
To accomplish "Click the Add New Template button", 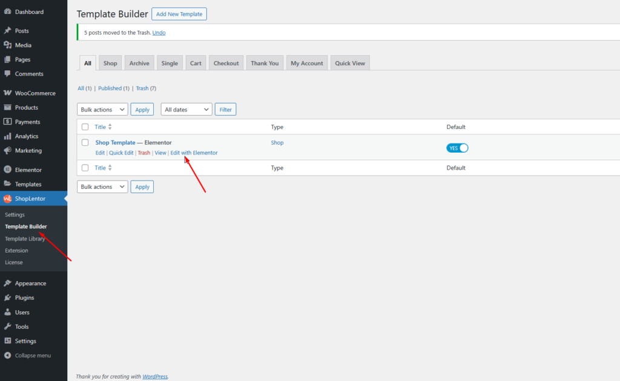I will click(179, 14).
